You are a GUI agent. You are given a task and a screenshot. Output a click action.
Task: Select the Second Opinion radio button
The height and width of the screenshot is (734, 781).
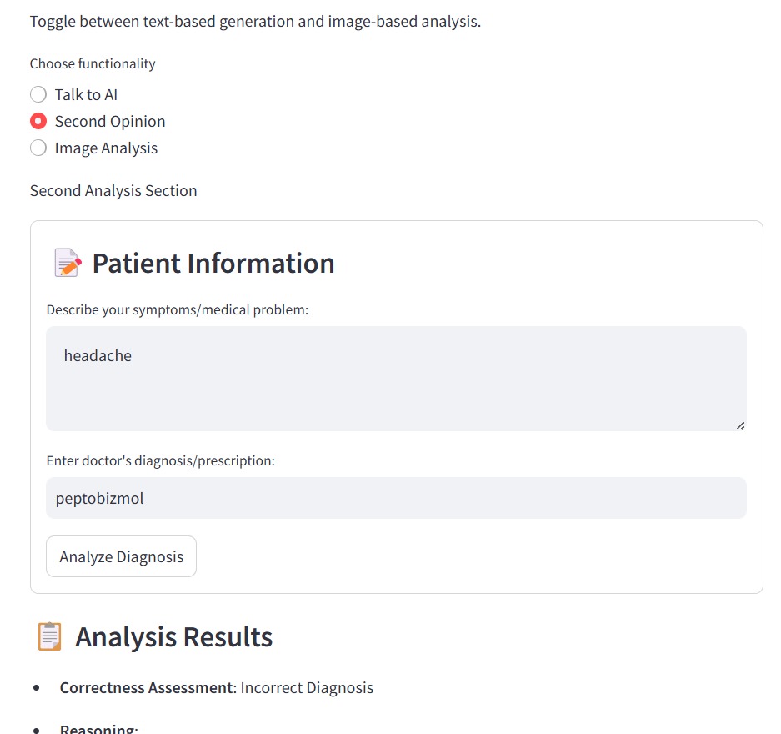point(38,122)
